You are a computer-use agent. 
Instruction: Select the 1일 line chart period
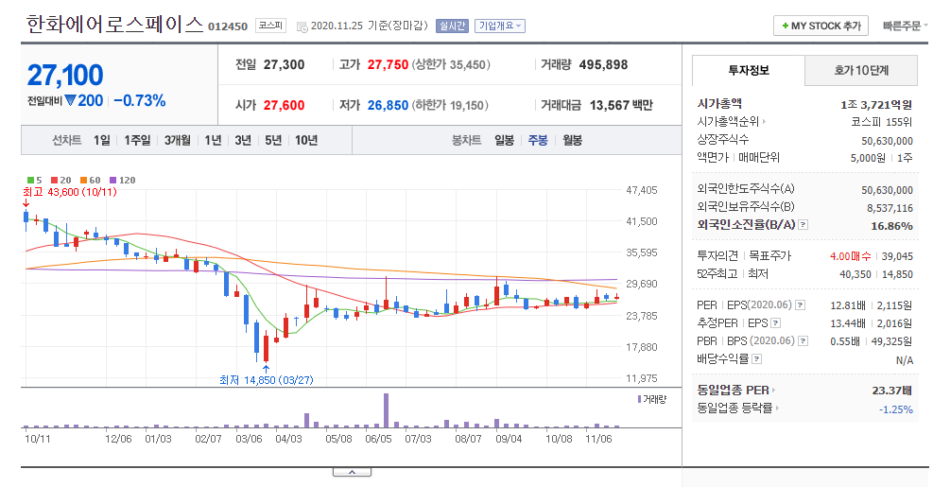click(102, 141)
